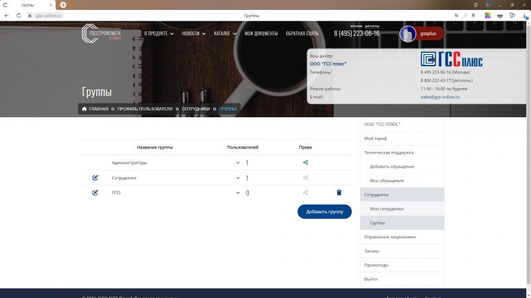Select Группы in sidebar
This screenshot has height=298, width=531.
(x=402, y=223)
